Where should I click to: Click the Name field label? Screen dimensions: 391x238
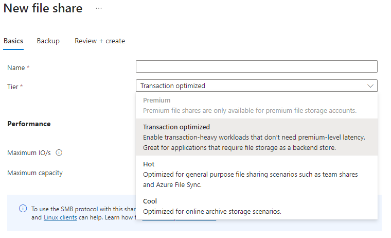(16, 67)
